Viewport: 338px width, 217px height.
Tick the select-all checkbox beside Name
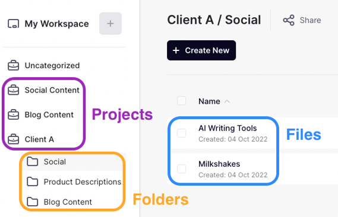(x=182, y=101)
